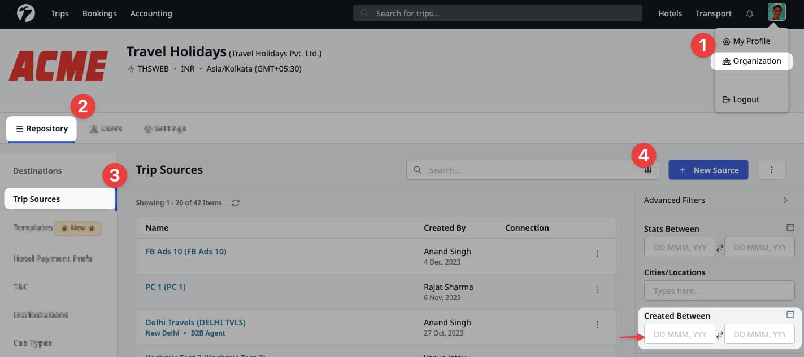
Task: Click the Cities/Locations input field
Action: [719, 291]
